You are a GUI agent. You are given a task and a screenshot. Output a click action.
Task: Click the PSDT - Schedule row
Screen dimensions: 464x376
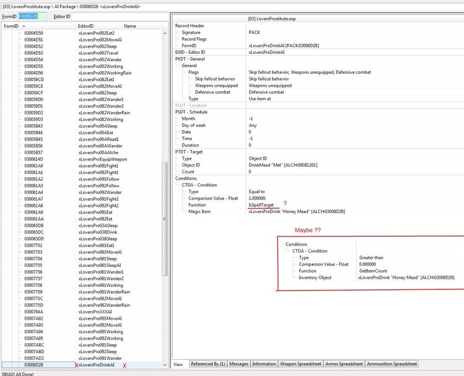coord(191,112)
